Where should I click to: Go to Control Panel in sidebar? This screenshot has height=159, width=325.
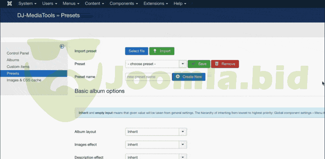point(18,53)
